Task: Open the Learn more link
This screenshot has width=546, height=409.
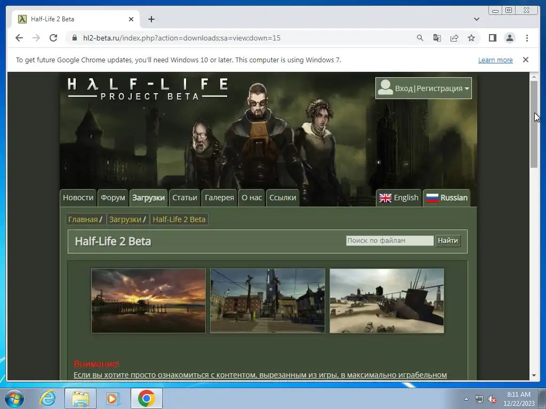Action: (x=495, y=60)
